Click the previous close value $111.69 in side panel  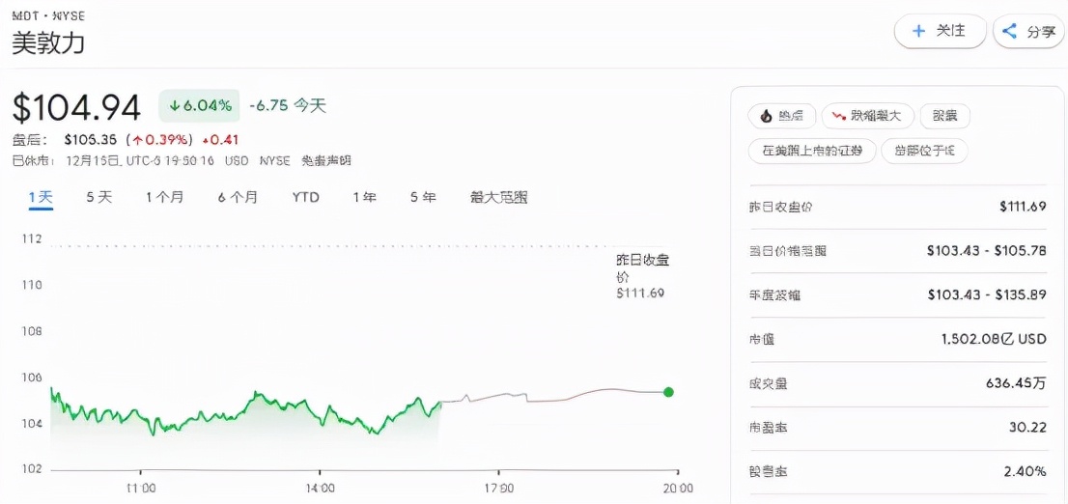[1023, 207]
